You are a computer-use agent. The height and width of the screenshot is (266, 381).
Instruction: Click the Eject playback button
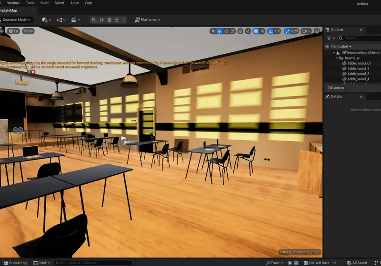pyautogui.click(x=117, y=20)
